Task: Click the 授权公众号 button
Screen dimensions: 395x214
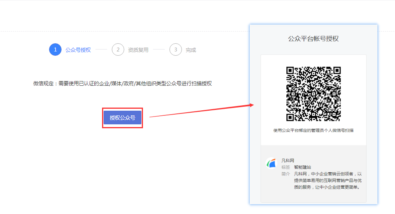Action: coord(122,117)
